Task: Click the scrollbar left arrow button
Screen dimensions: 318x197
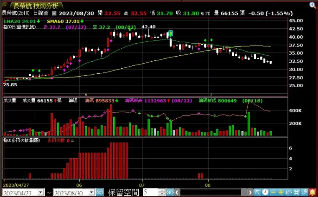Action: point(177,192)
